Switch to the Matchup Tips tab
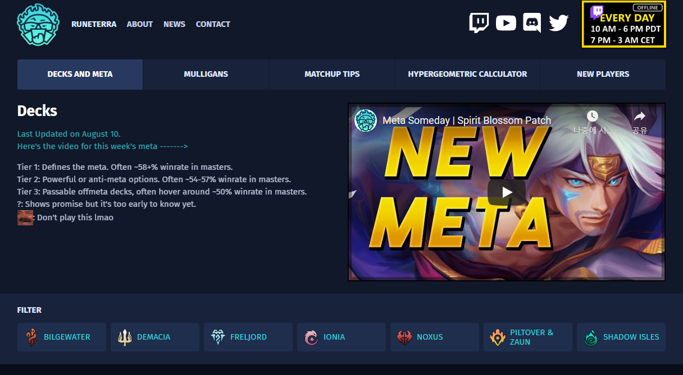683x375 pixels. tap(332, 74)
